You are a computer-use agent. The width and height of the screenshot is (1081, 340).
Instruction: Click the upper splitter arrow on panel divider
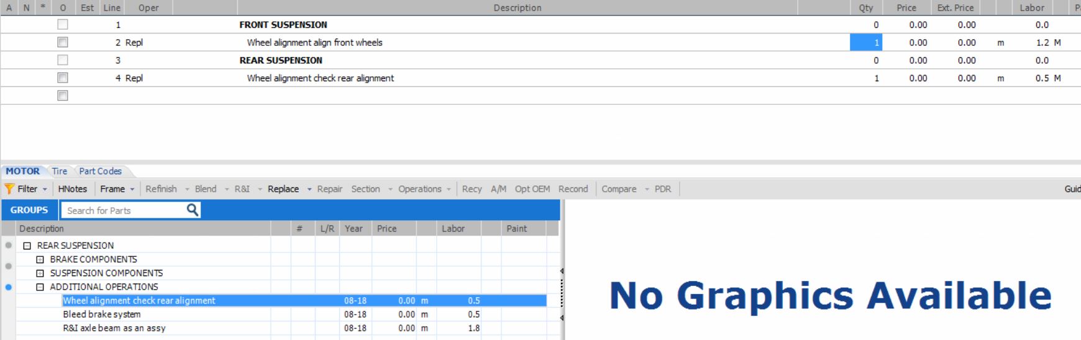(x=562, y=271)
